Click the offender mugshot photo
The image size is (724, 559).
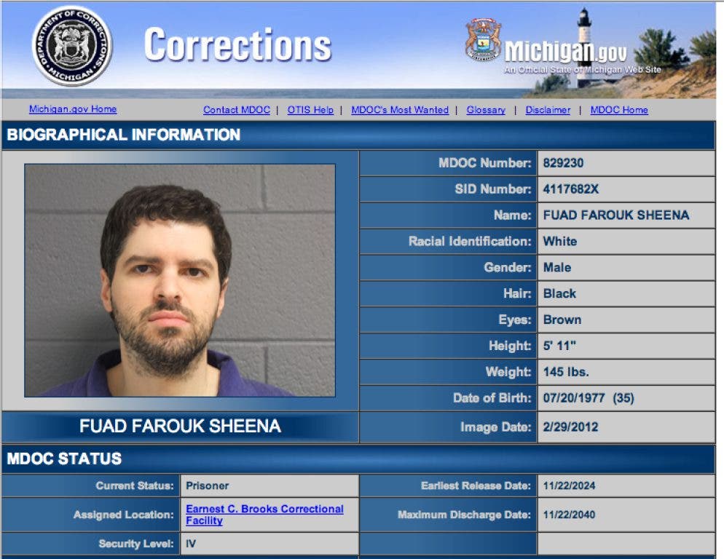180,280
